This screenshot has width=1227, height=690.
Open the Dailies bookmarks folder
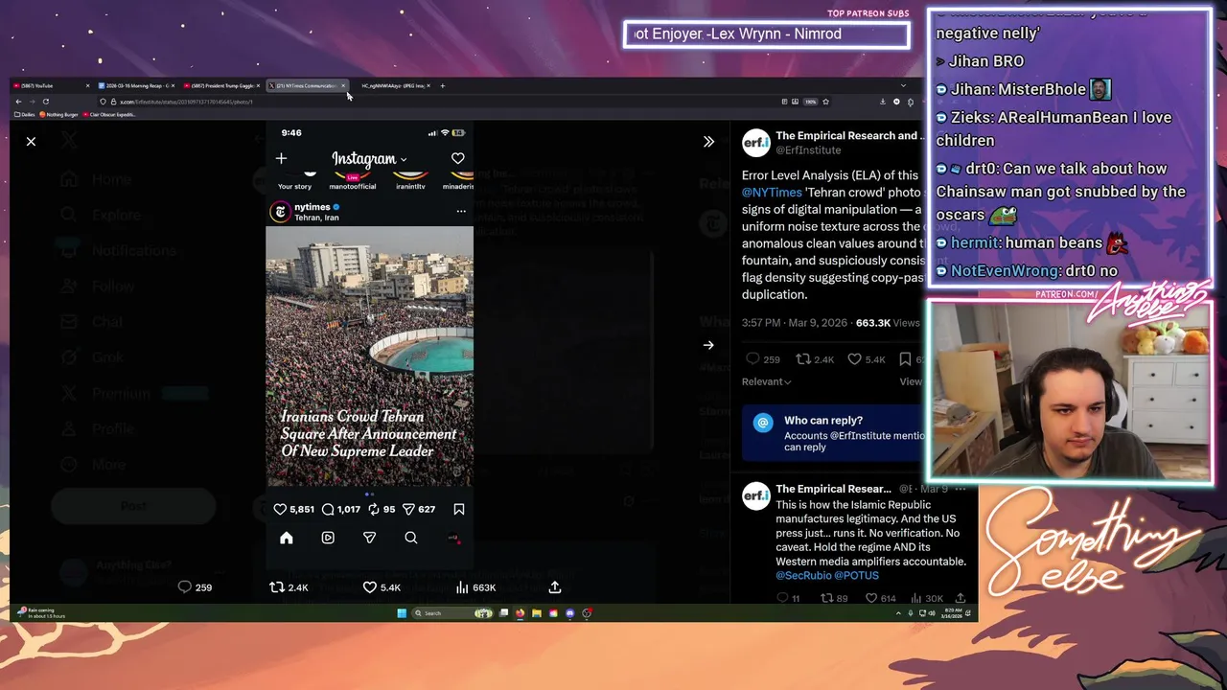25,115
